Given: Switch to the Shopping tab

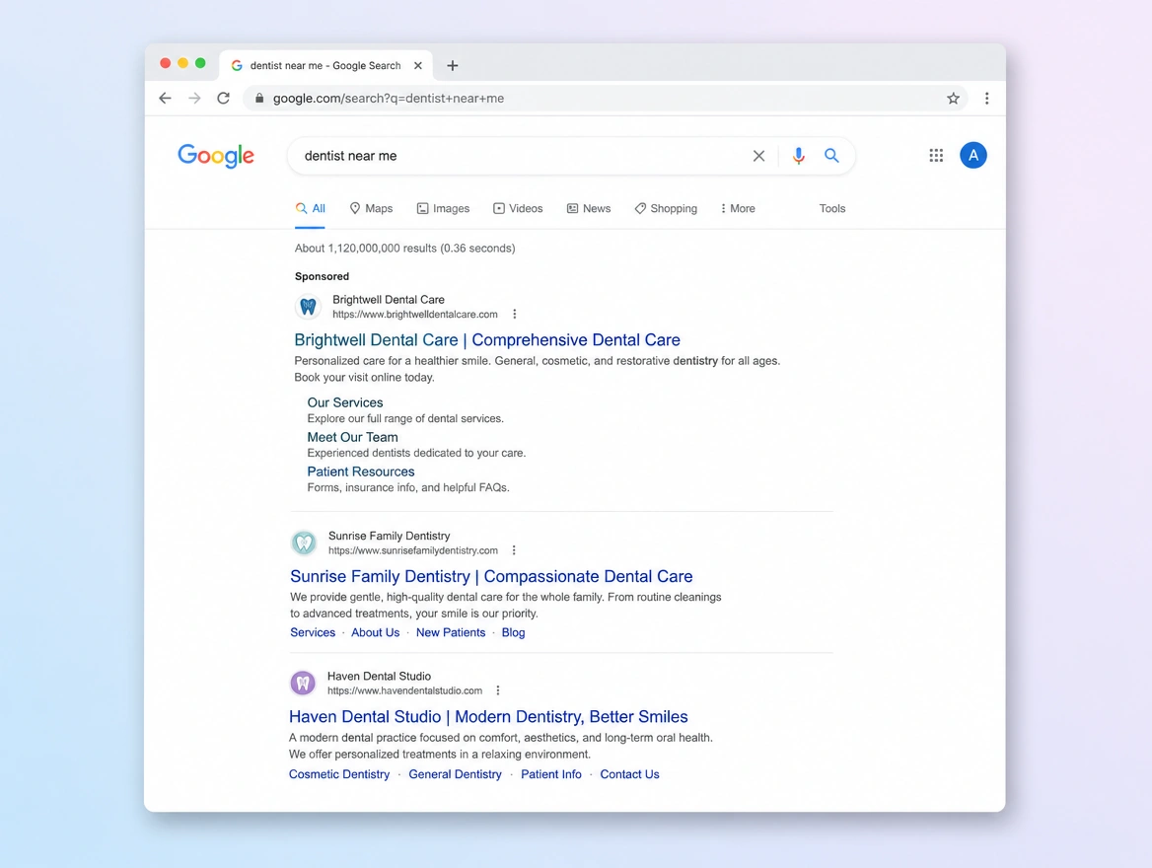Looking at the screenshot, I should (666, 209).
